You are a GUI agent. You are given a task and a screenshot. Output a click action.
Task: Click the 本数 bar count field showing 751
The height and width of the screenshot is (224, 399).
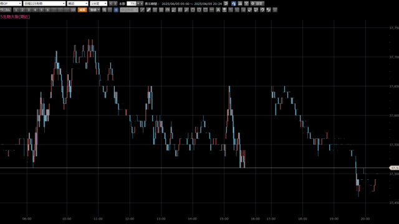point(132,4)
